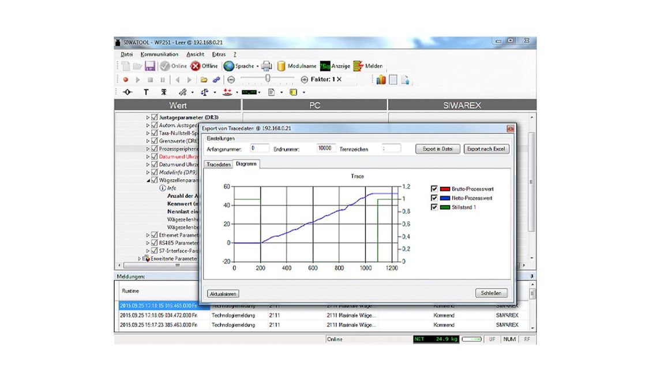
Task: Open dropdown arrow beside the document page icon
Action: (x=282, y=93)
